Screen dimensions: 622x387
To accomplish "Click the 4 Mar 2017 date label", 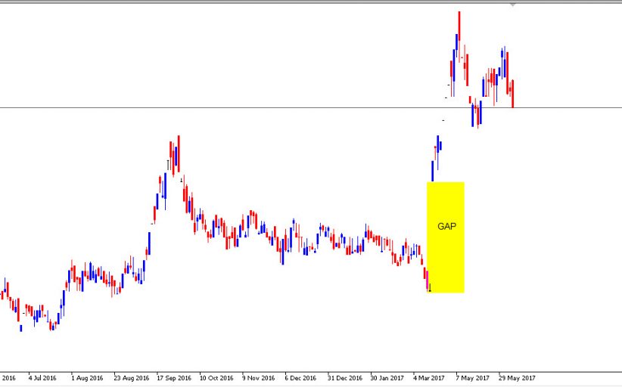I will [x=429, y=378].
